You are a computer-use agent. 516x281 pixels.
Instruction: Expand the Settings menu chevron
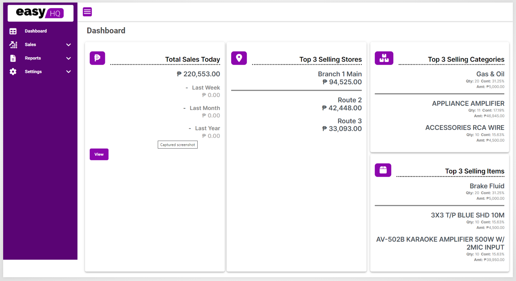coord(68,72)
